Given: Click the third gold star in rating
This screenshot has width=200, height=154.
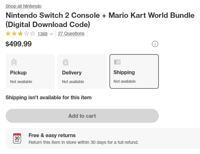Looking at the screenshot, I should 20,34.
